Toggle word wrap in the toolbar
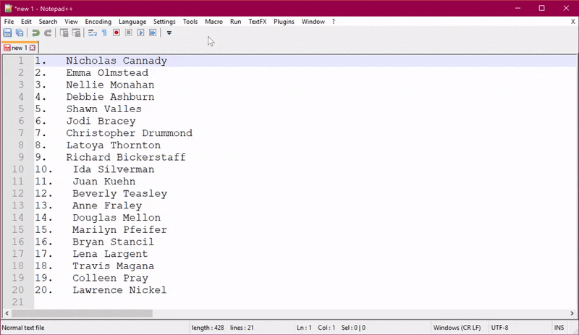The width and height of the screenshot is (579, 335). pyautogui.click(x=93, y=33)
